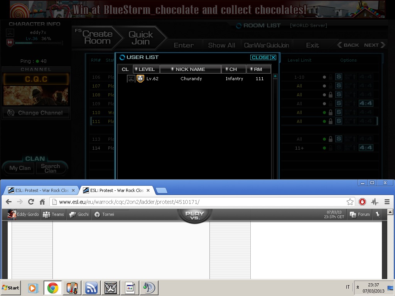Open the Teams menu on ESL navbar
The width and height of the screenshot is (395, 296).
click(x=53, y=214)
